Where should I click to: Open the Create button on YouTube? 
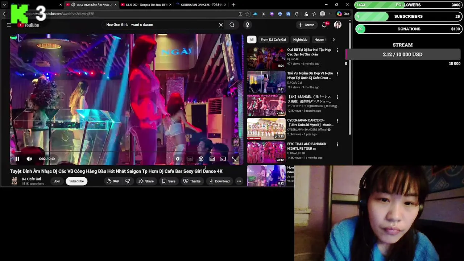307,25
